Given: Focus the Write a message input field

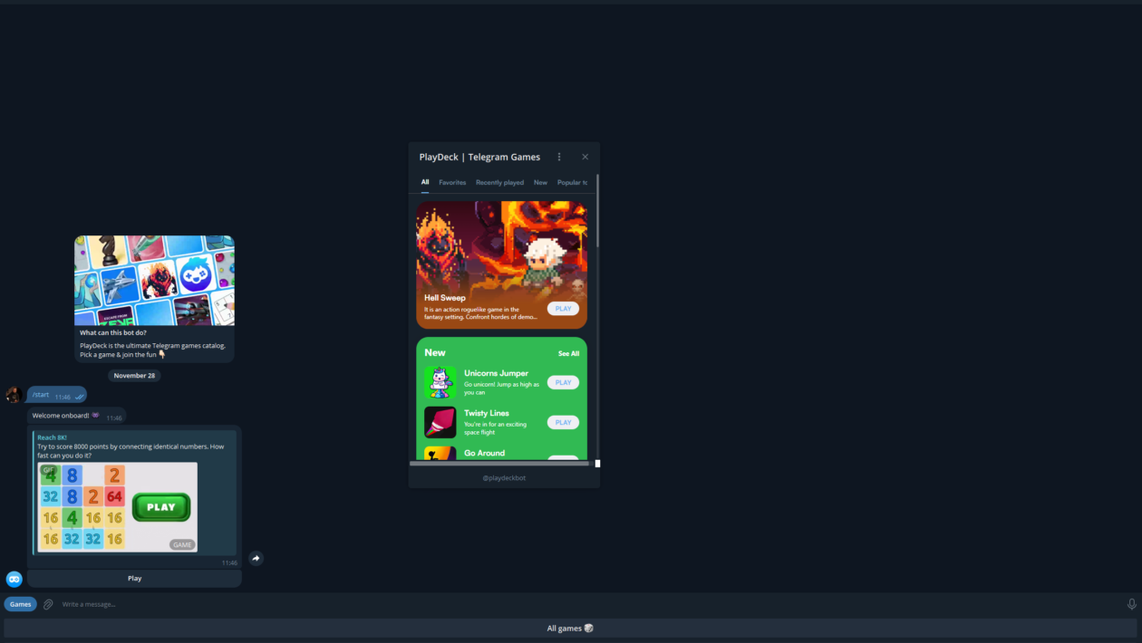Looking at the screenshot, I should (x=589, y=604).
